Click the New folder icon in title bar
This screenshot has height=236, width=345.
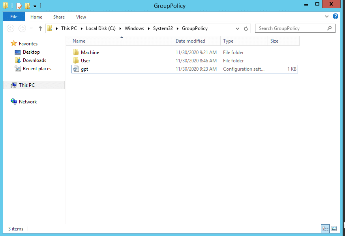point(27,6)
